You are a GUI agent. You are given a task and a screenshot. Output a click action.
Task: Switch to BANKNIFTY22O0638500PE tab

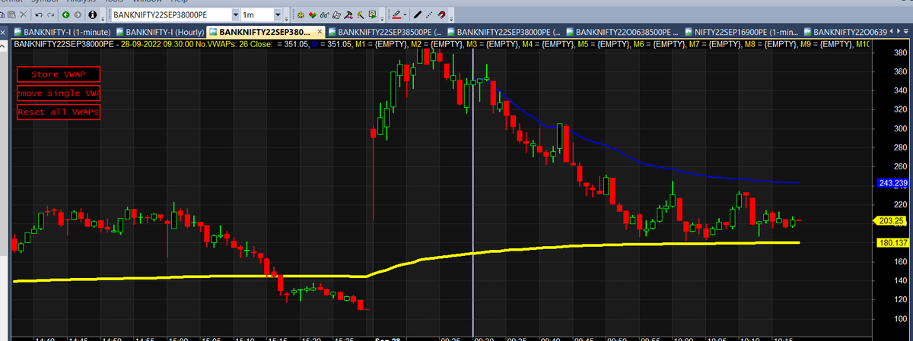pyautogui.click(x=622, y=32)
